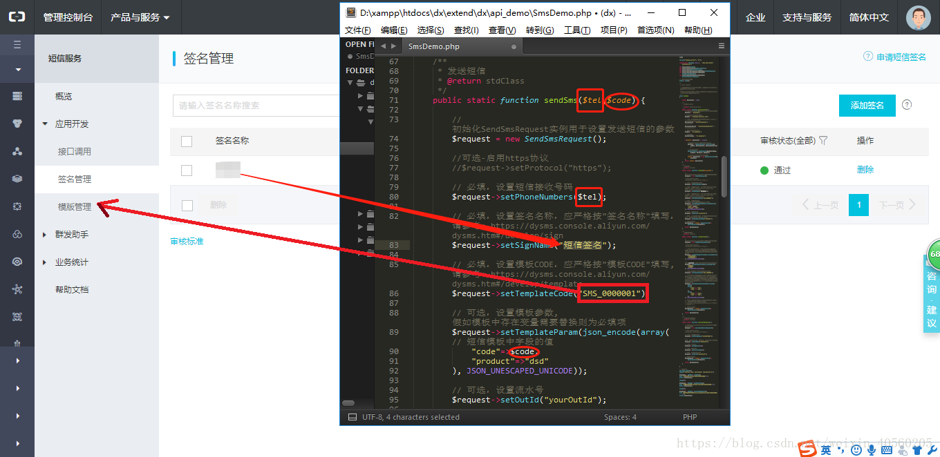The width and height of the screenshot is (940, 457).
Task: Click the 添加签名 button
Action: click(867, 106)
